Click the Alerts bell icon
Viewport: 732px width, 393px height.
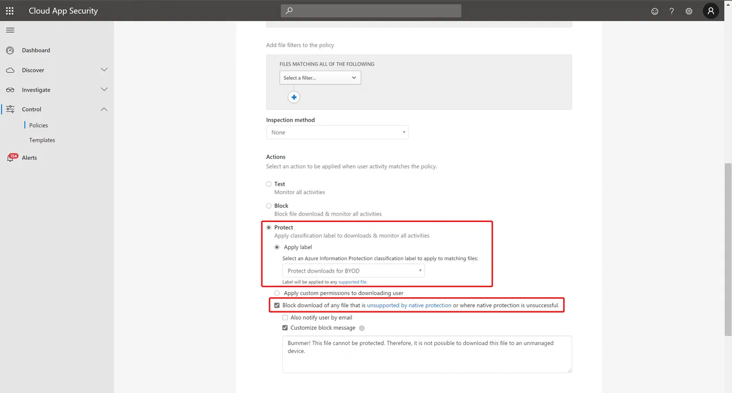coord(10,158)
